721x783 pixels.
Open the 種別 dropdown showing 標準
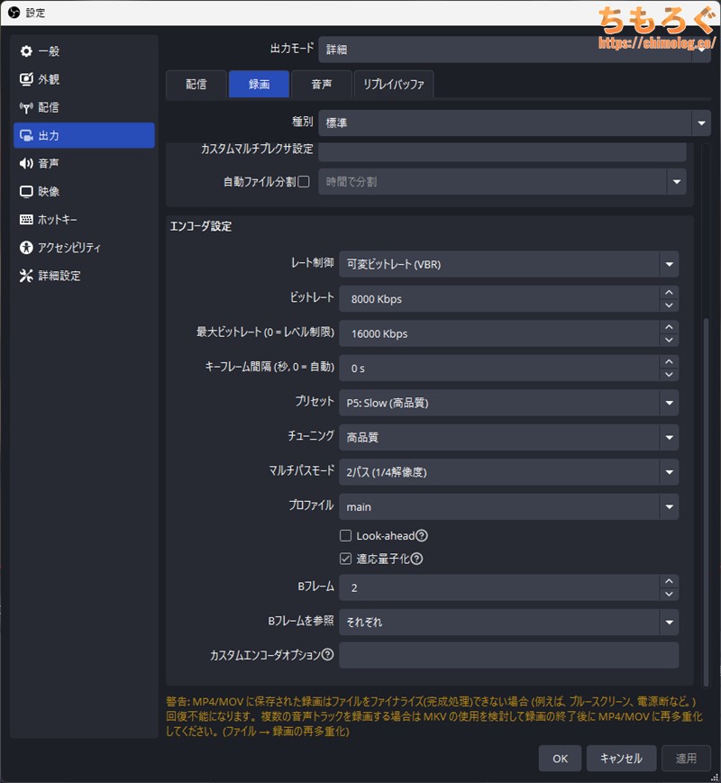click(515, 123)
